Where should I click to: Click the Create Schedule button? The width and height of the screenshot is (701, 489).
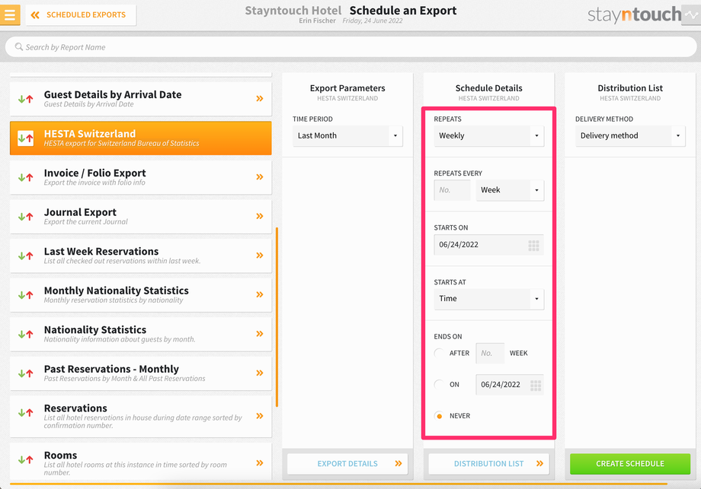pos(630,464)
